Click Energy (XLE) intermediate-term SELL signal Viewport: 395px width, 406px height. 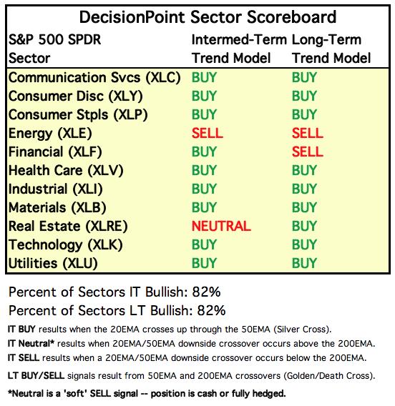click(207, 134)
